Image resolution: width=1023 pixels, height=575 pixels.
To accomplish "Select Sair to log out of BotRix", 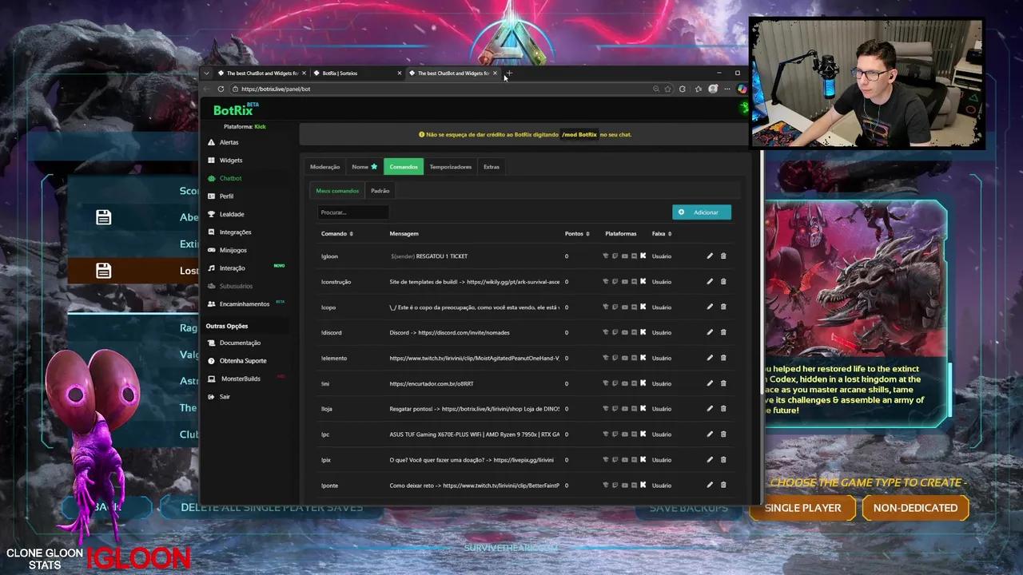I will 224,396.
